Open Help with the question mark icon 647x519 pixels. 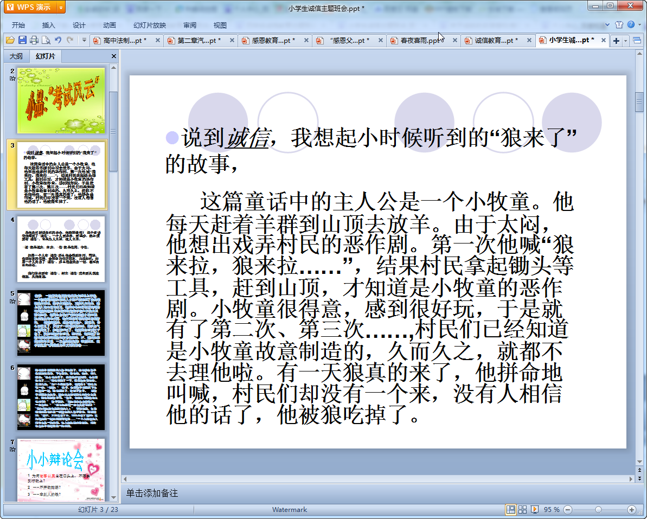(631, 25)
